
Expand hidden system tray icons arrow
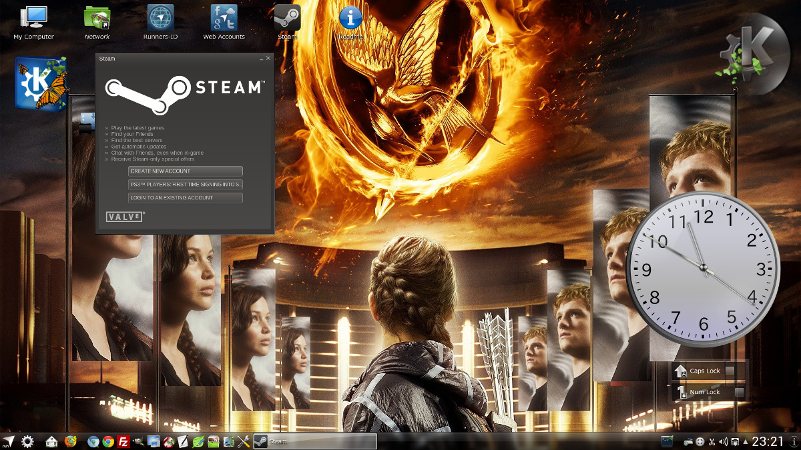coord(745,441)
